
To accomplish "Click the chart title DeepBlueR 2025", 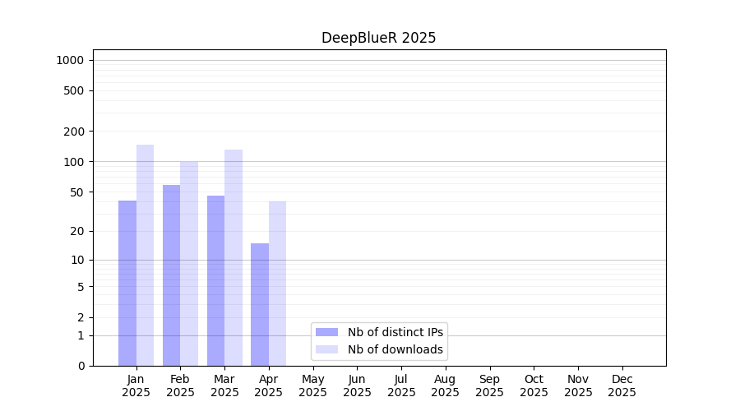I will pyautogui.click(x=378, y=38).
